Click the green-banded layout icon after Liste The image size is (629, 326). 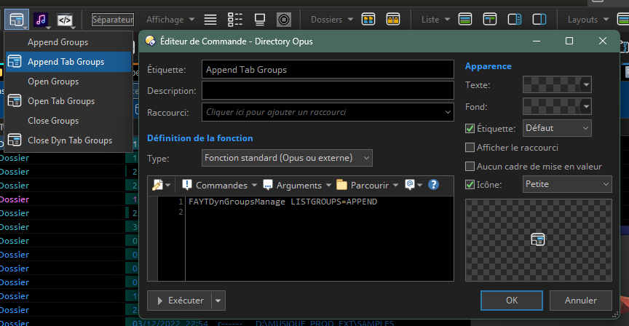pos(465,19)
